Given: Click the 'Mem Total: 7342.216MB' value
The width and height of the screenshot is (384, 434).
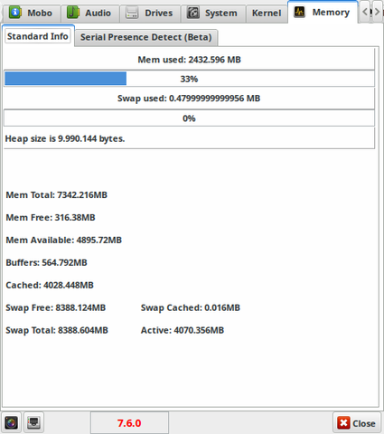Looking at the screenshot, I should (56, 195).
